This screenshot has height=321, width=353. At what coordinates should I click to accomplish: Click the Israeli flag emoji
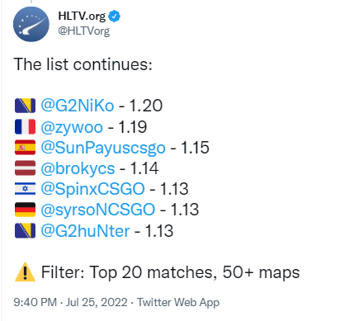point(25,189)
